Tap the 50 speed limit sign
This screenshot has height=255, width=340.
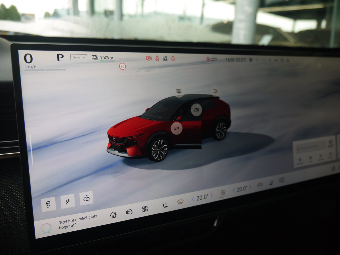click(123, 66)
